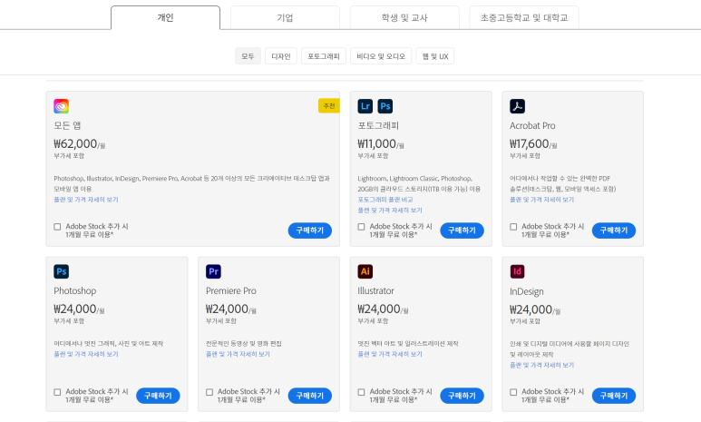Filter plans by 비디오 및 오디오
Viewport: 701px width, 422px height.
pyautogui.click(x=381, y=56)
